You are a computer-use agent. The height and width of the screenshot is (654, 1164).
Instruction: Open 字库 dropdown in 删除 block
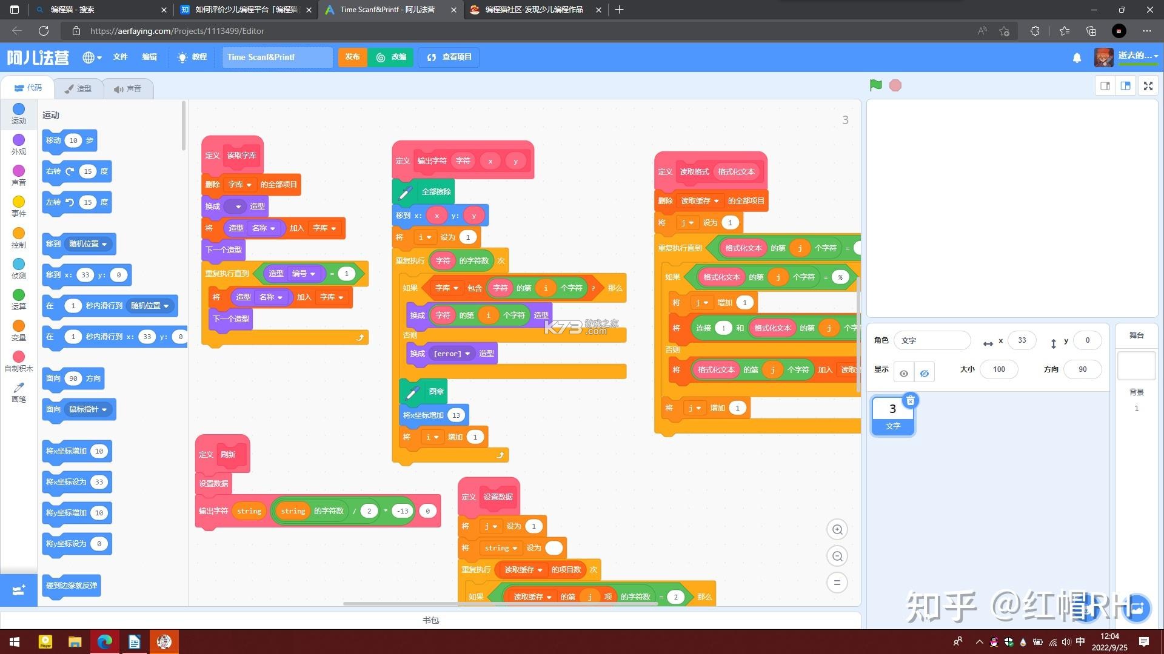(x=240, y=185)
